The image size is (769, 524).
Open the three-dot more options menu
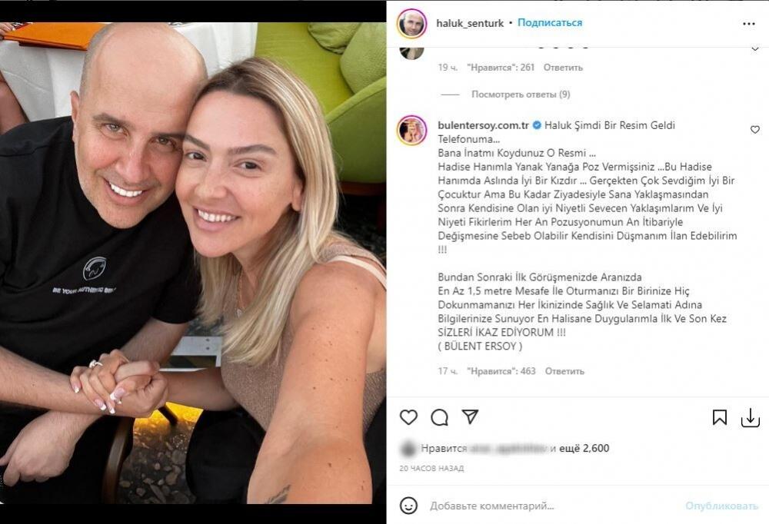749,24
